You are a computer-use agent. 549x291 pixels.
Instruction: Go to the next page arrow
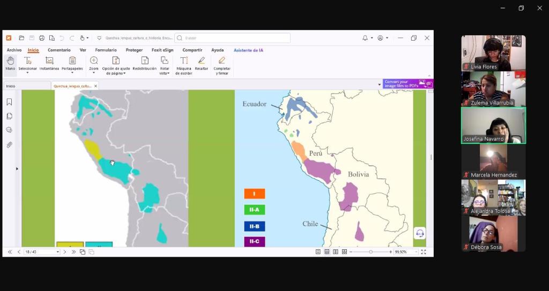[65, 252]
